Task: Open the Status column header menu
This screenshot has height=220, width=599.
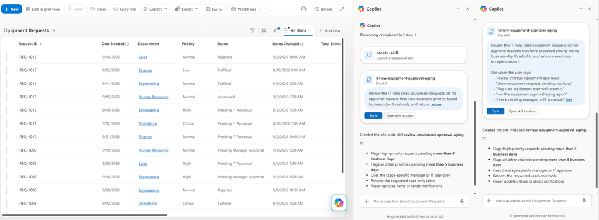Action: click(222, 44)
